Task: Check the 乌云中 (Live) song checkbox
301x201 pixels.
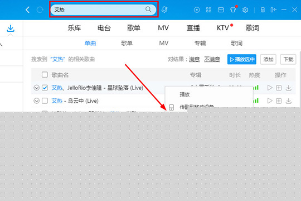Action: (45, 100)
